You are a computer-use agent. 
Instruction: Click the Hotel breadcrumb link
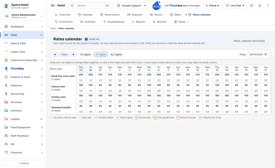point(53,28)
